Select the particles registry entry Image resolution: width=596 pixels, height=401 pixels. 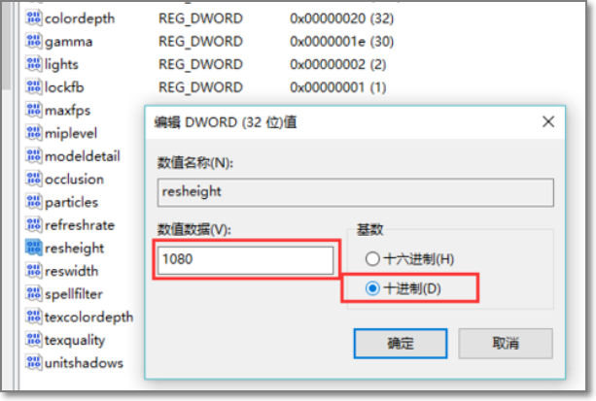[x=71, y=202]
